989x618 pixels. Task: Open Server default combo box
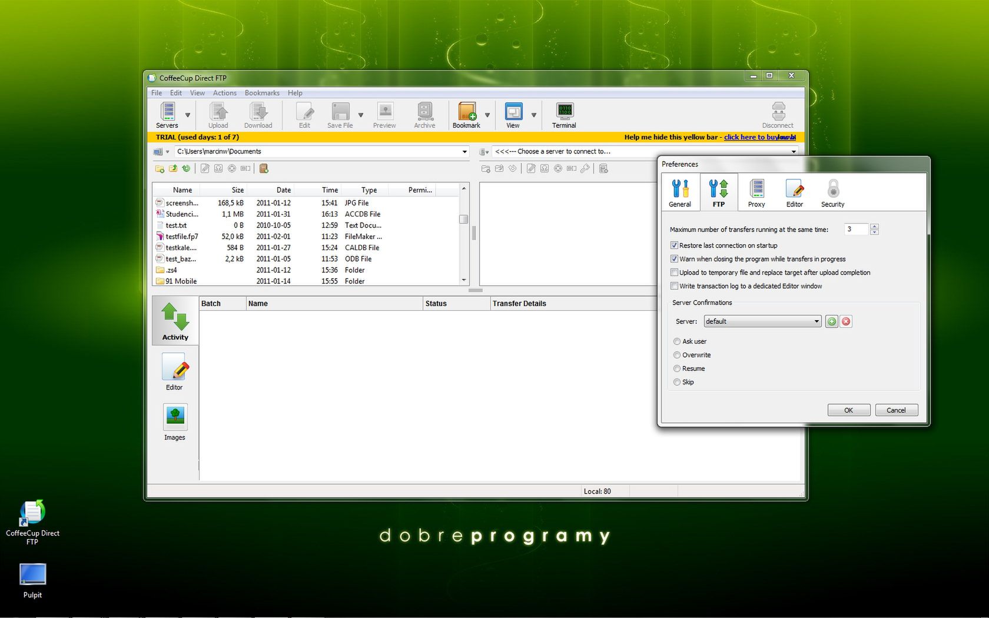coord(762,321)
